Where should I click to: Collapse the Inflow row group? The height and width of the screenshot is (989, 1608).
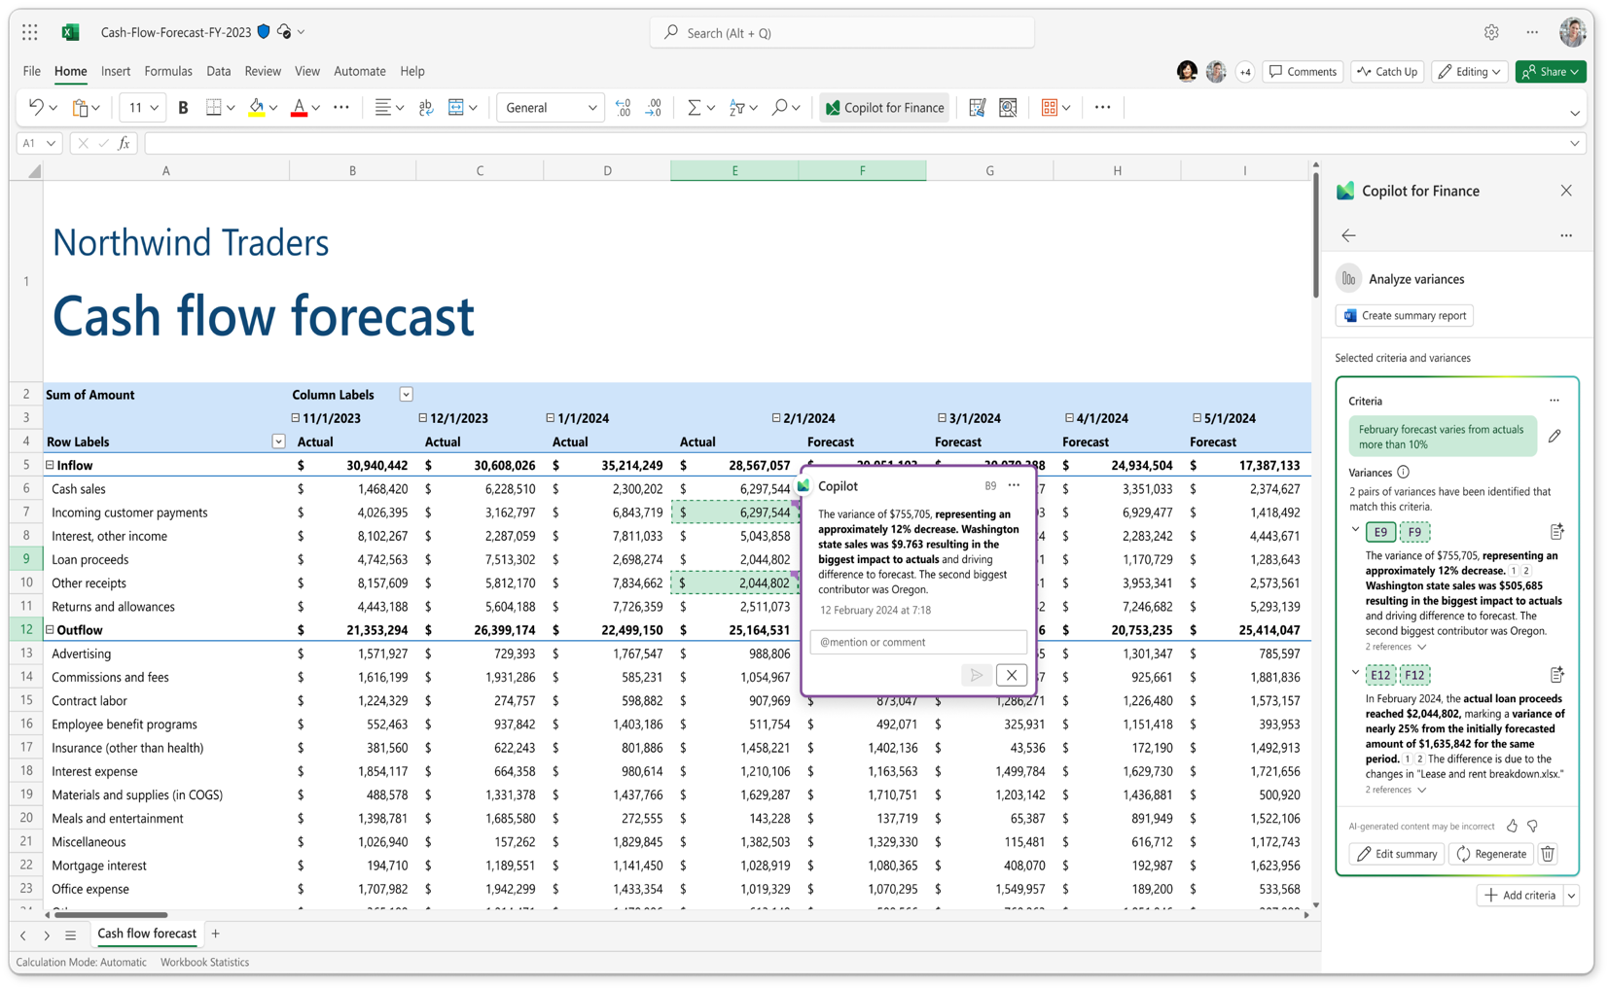[50, 465]
